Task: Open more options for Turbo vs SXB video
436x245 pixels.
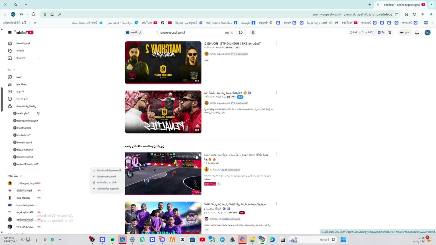Action: (x=277, y=43)
